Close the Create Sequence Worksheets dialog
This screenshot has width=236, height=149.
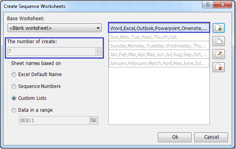(223, 4)
